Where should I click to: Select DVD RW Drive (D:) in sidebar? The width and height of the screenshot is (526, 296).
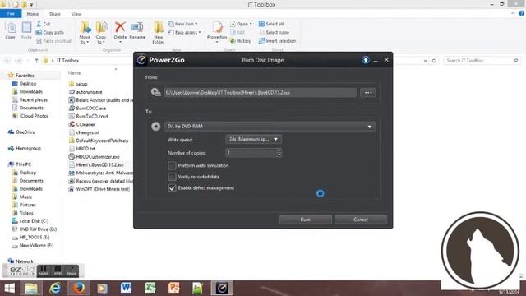pyautogui.click(x=35, y=229)
